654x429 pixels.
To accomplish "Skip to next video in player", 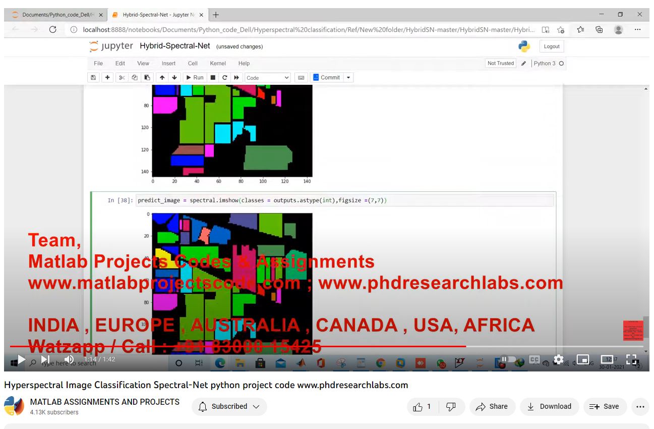I will click(45, 359).
